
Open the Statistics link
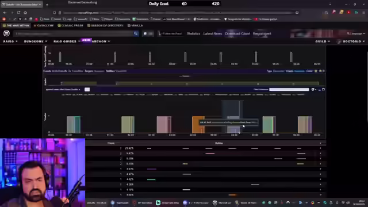click(193, 33)
